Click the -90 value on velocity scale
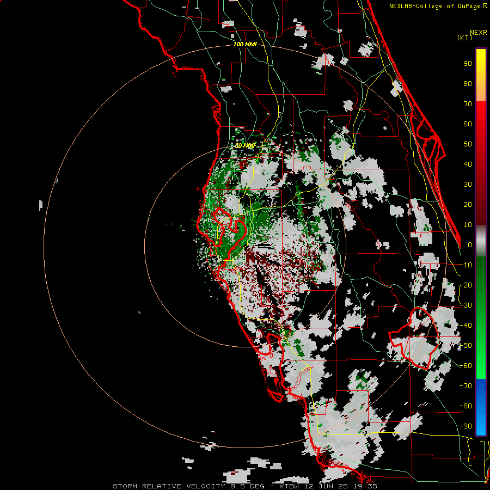Screen dimensions: 490x490 tap(465, 426)
